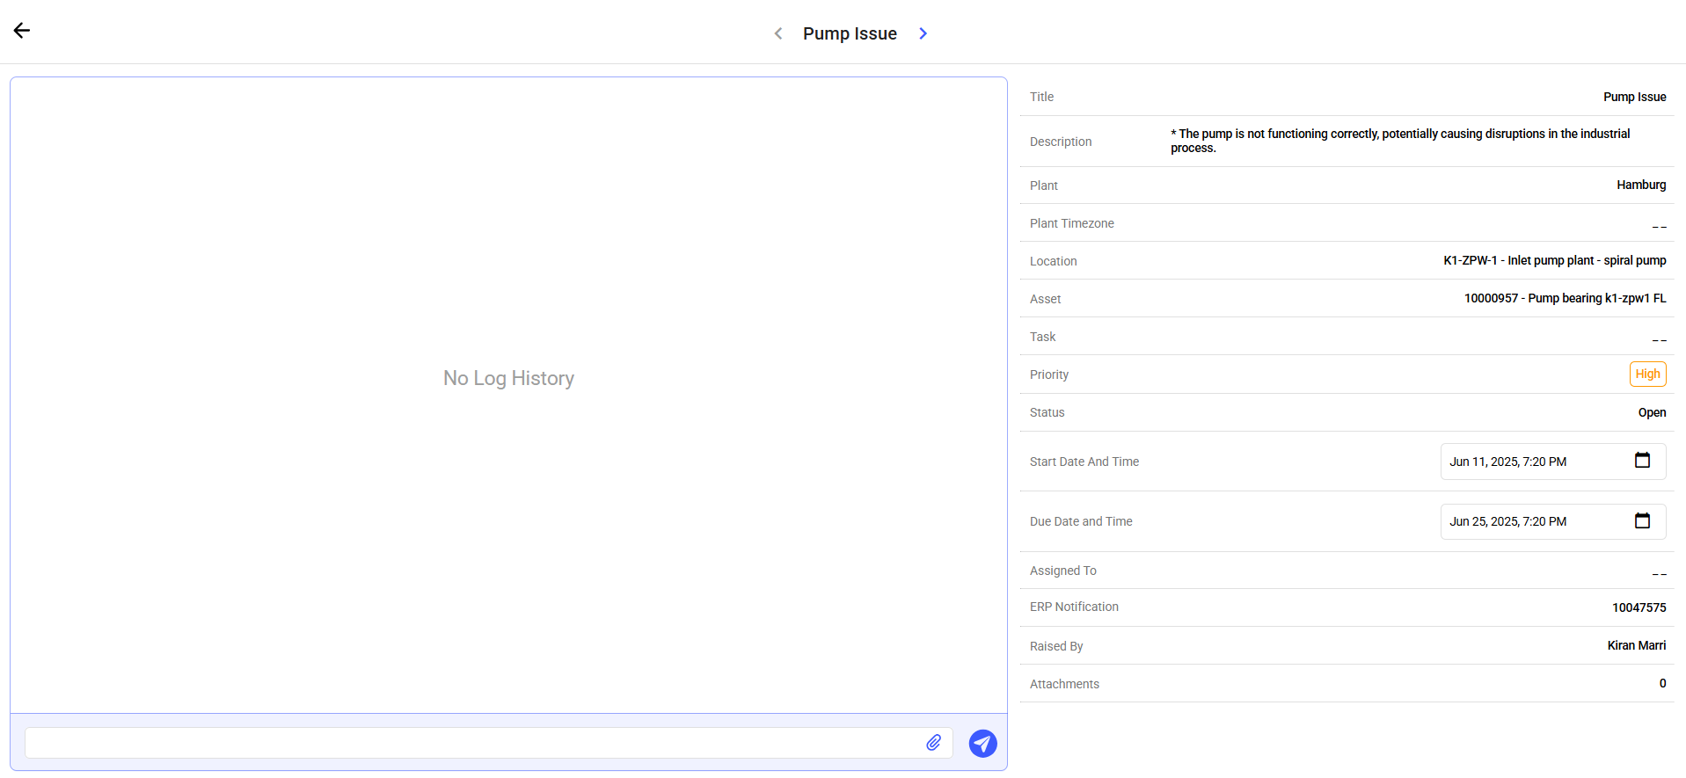Click ERP Notification number 10047575
Image resolution: width=1686 pixels, height=778 pixels.
[1639, 607]
